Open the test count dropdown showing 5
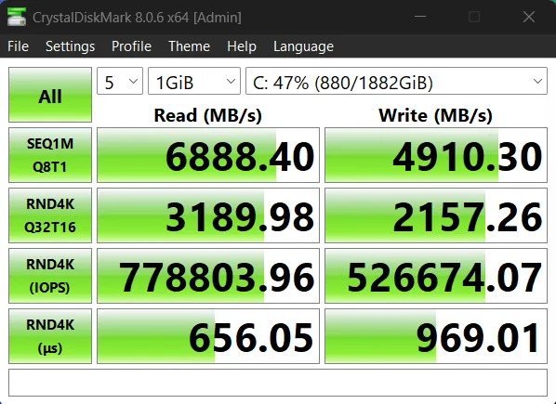Viewport: 556px width, 404px height. coord(120,81)
